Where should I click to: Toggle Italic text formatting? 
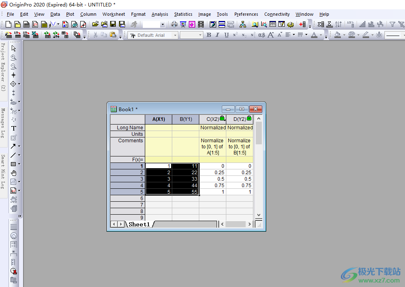point(217,35)
